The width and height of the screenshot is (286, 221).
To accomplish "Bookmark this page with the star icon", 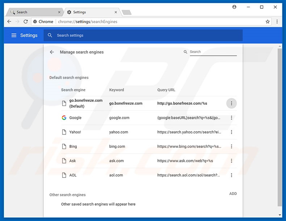I will point(268,22).
